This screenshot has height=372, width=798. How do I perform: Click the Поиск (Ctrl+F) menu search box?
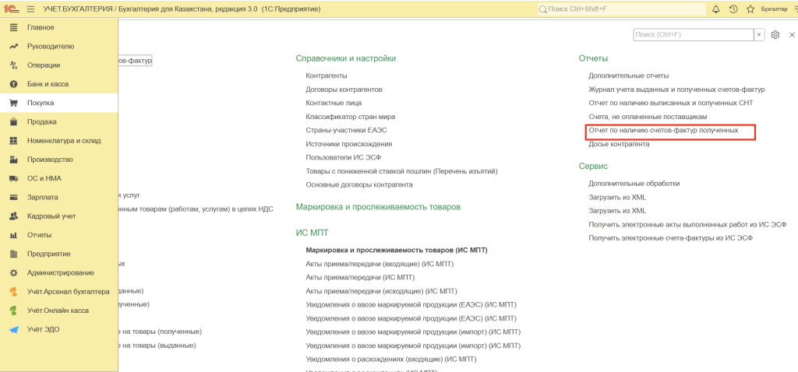point(692,35)
